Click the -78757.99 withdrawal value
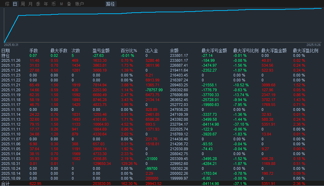The width and height of the screenshot is (324, 186). click(x=154, y=90)
